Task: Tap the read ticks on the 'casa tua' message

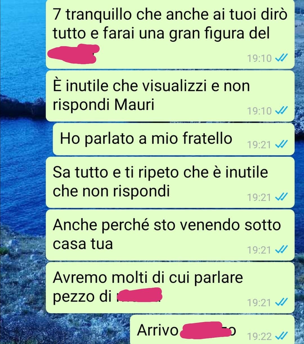Action: pos(281,250)
